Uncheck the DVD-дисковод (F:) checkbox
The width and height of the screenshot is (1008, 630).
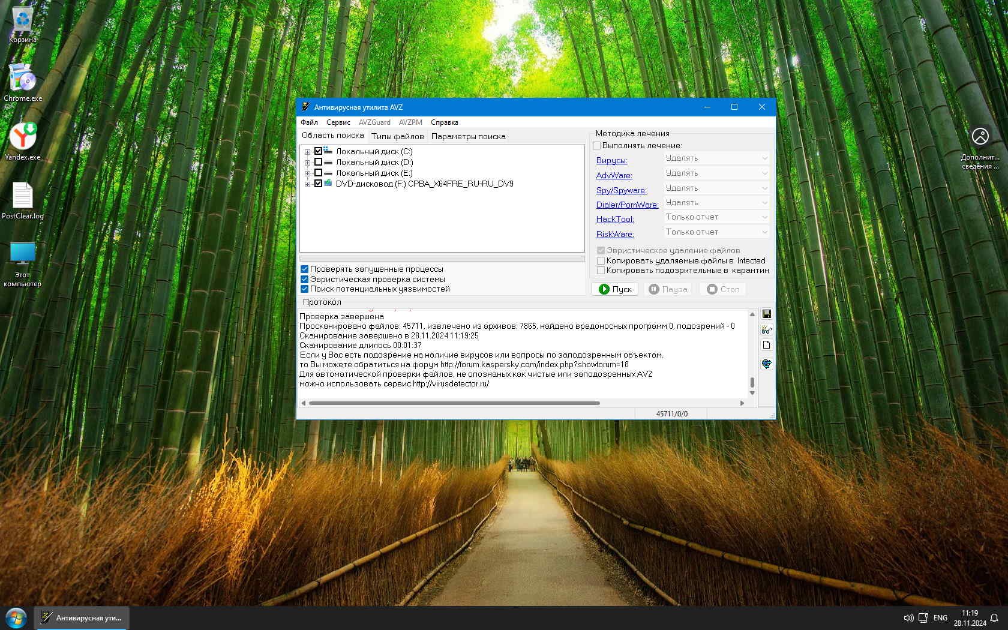click(318, 184)
